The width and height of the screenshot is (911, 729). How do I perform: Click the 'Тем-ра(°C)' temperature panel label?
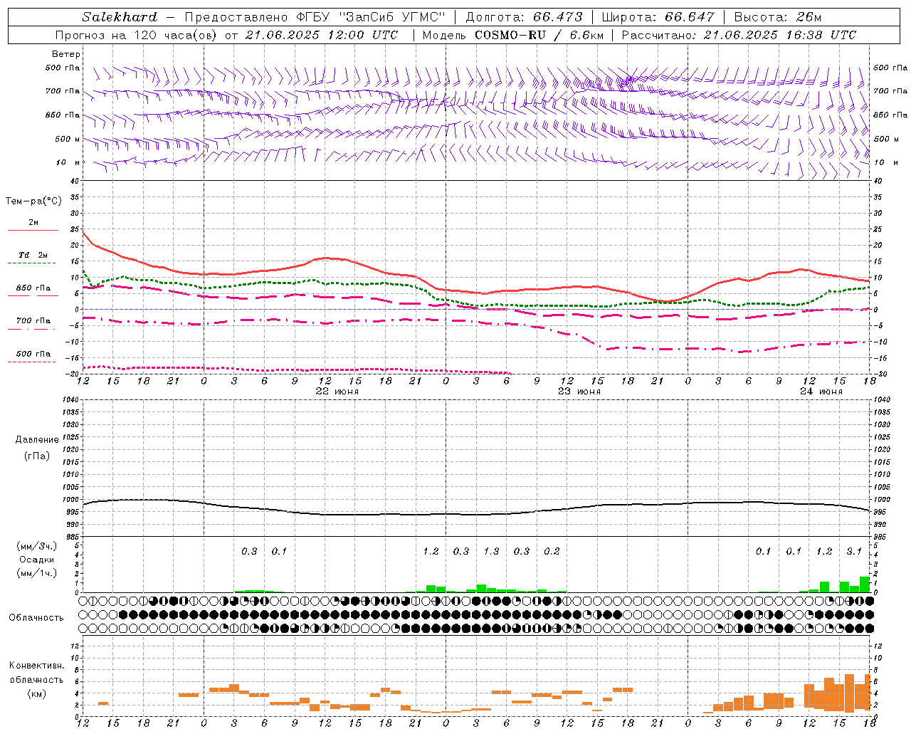tap(33, 201)
